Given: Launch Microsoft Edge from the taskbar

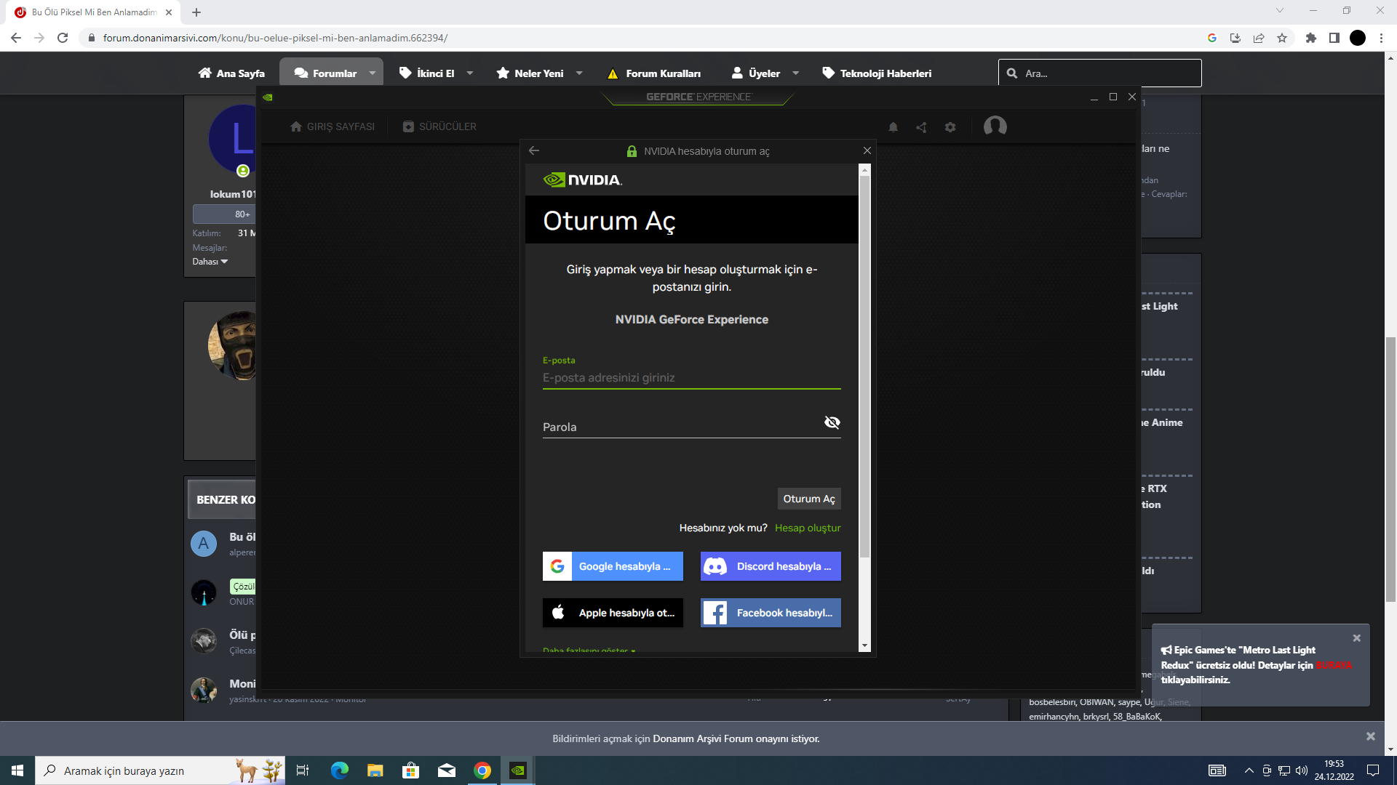Looking at the screenshot, I should coord(339,770).
